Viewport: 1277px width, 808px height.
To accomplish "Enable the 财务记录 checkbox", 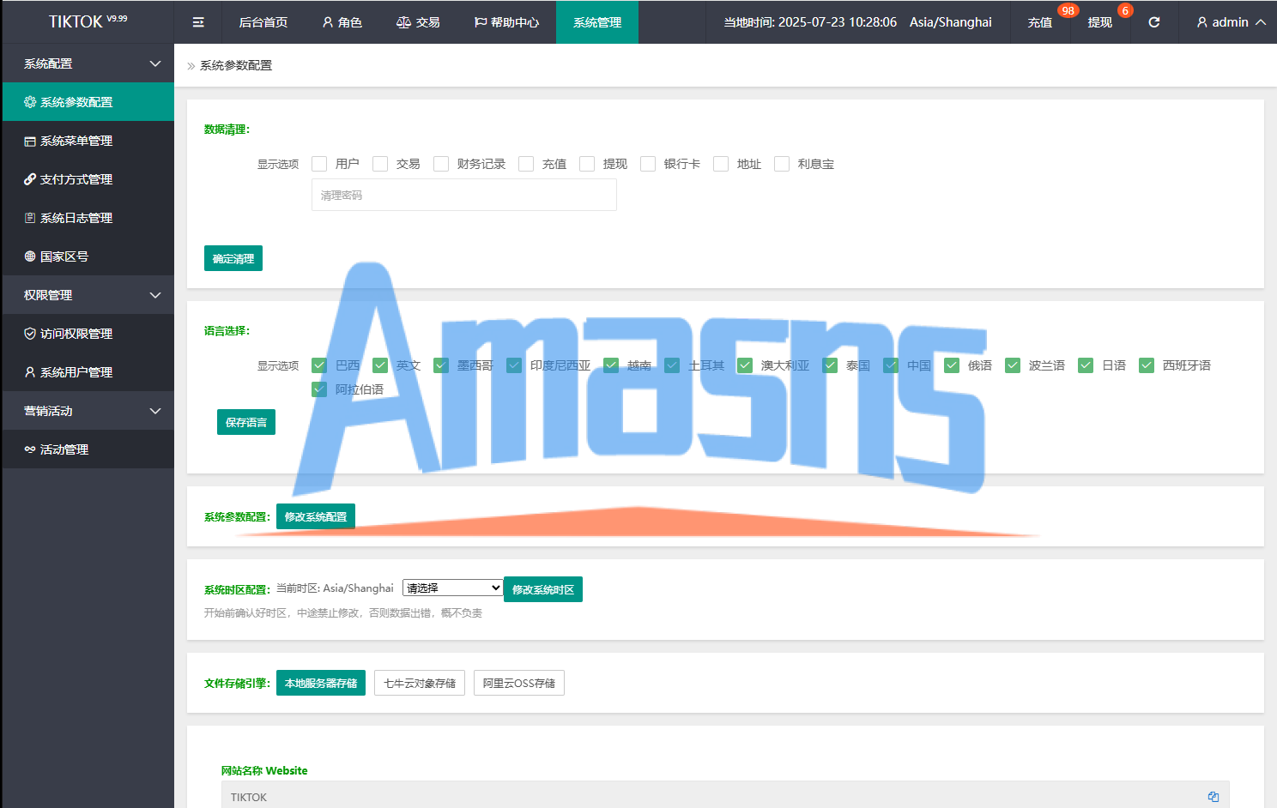I will pyautogui.click(x=441, y=164).
